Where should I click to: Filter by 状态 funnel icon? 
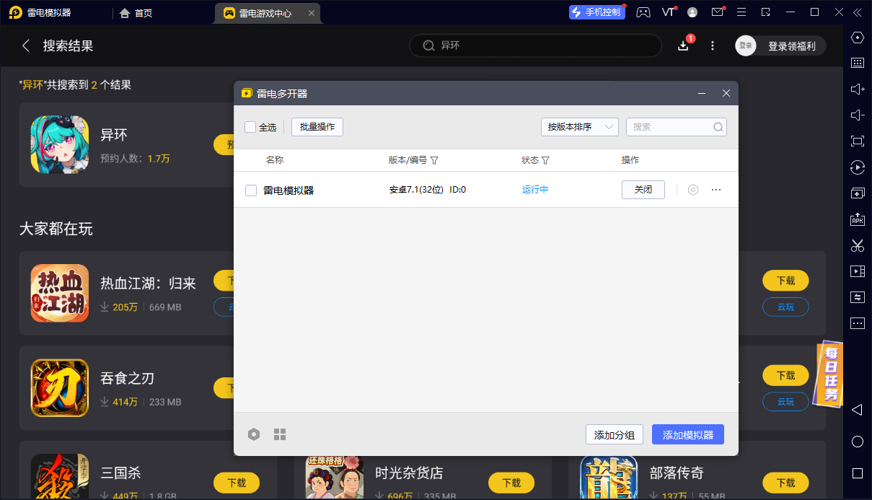coord(545,160)
